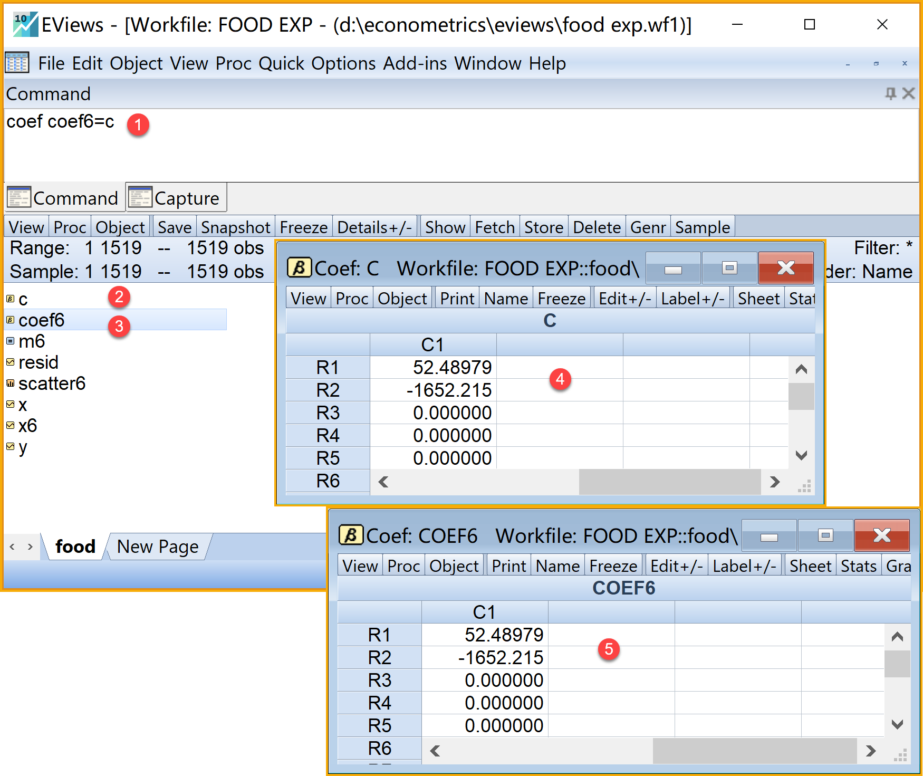Click the x6 series icon
The width and height of the screenshot is (923, 776).
click(10, 425)
